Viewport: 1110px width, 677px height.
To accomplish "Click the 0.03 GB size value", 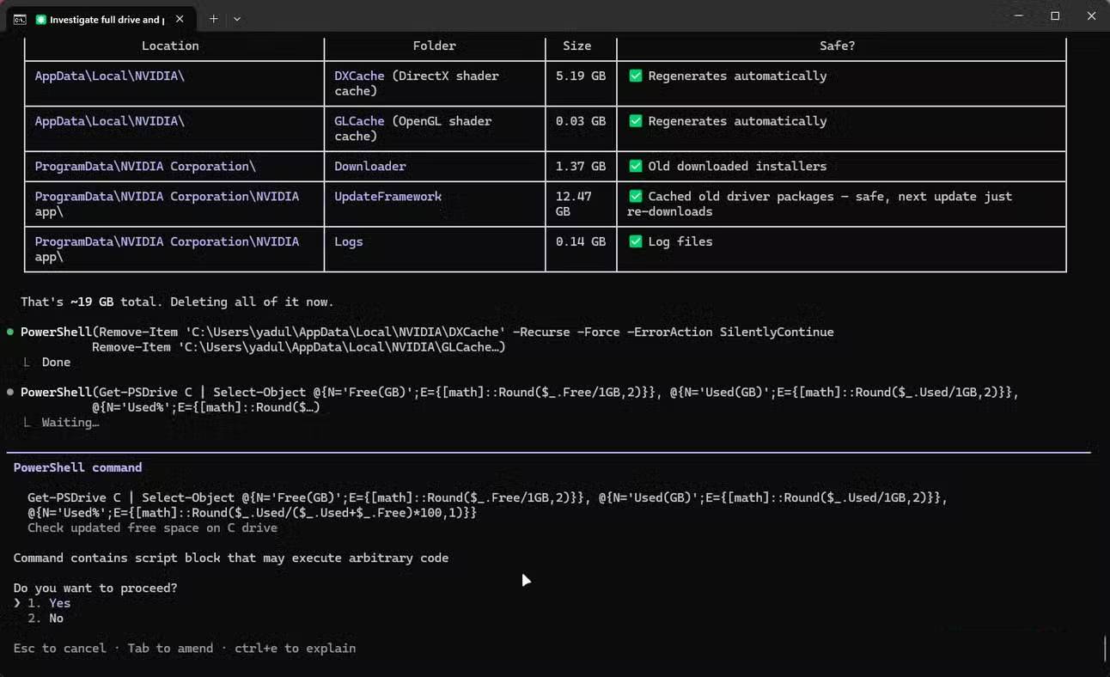I will [x=581, y=121].
